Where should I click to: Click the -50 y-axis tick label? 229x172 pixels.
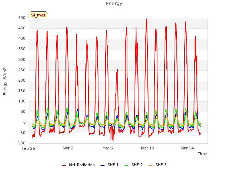(x=22, y=133)
